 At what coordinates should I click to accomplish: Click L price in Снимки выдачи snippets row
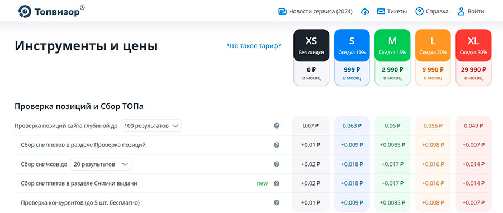[x=433, y=183]
